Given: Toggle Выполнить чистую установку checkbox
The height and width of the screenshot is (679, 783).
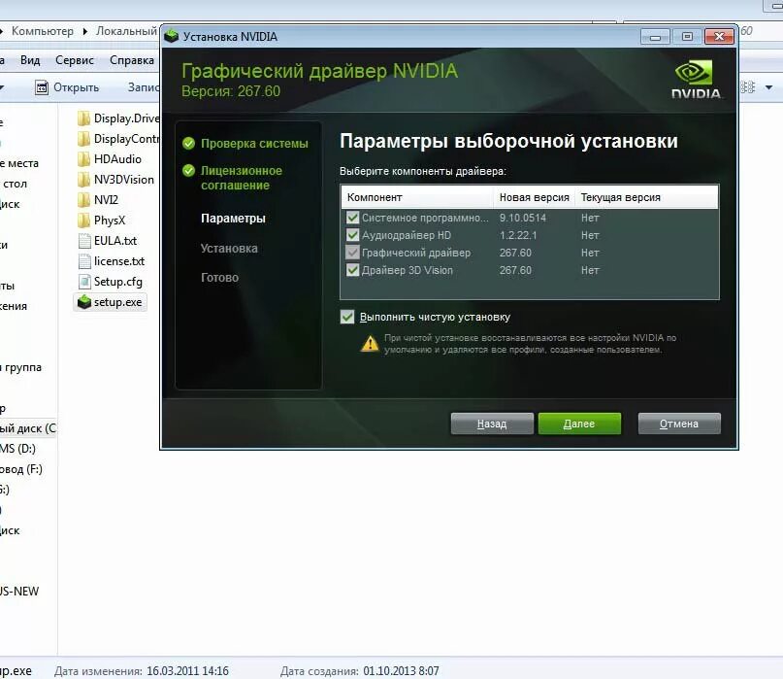Looking at the screenshot, I should coord(347,317).
